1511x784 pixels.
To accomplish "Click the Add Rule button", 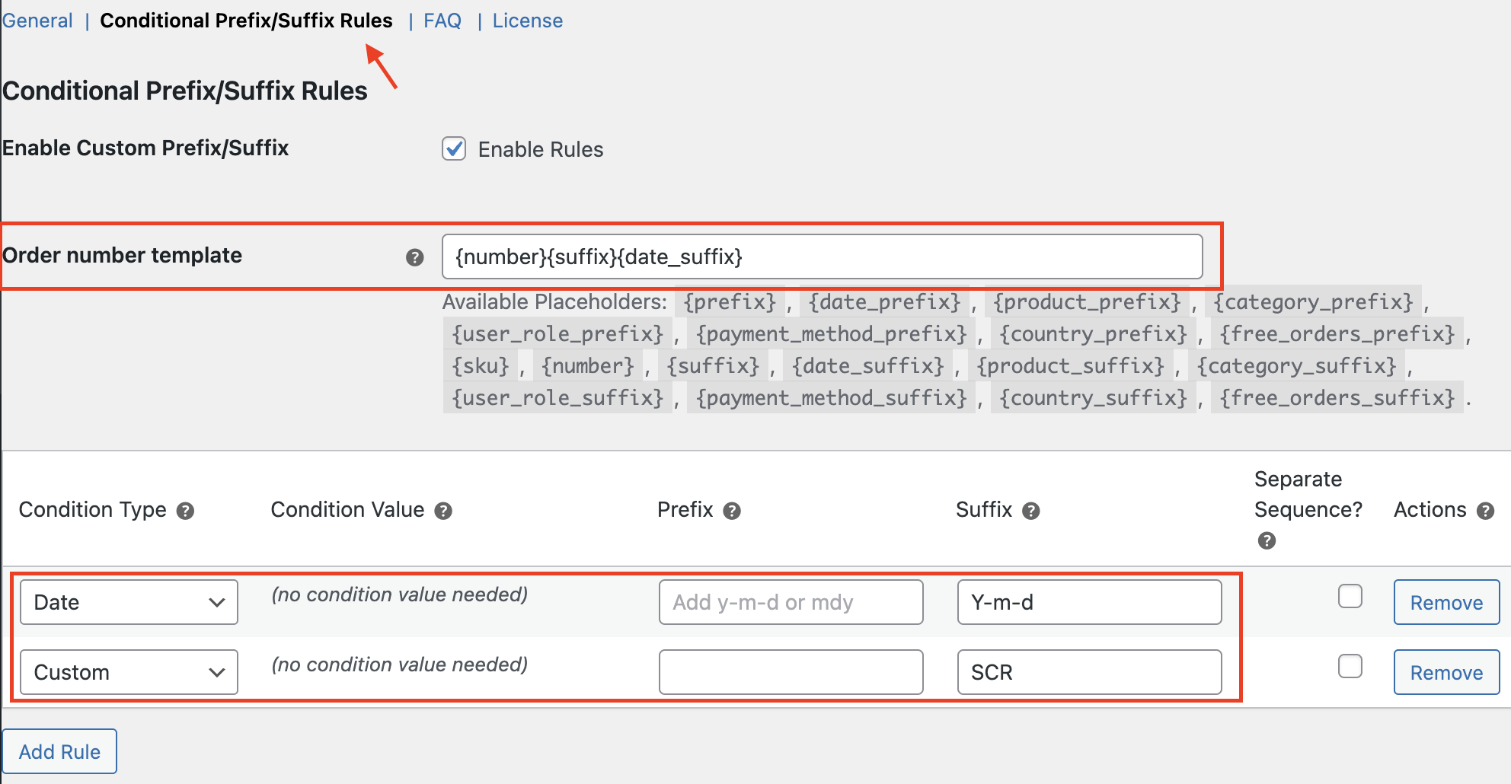I will (x=59, y=751).
